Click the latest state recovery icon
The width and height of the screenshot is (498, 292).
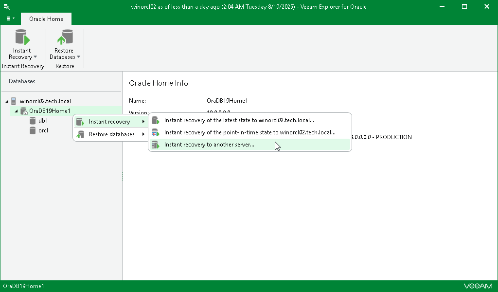[156, 120]
